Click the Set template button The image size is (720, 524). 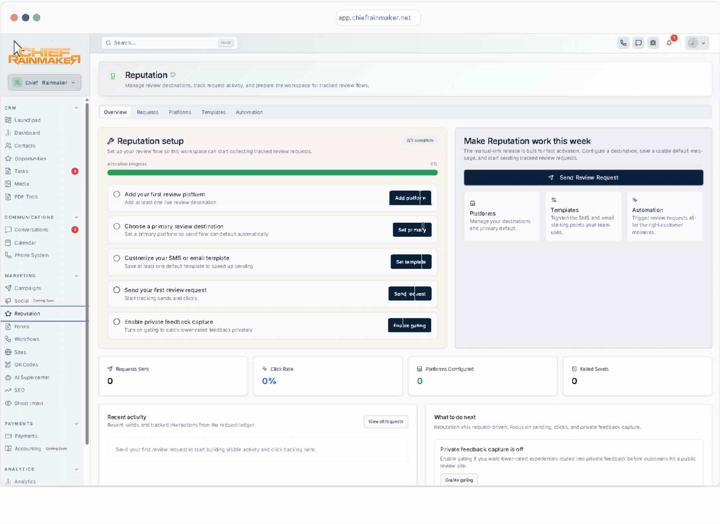[411, 262]
